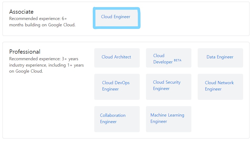This screenshot has width=252, height=141.
Task: Click the '6+ months building on Google Cloud' text
Action: pyautogui.click(x=42, y=22)
